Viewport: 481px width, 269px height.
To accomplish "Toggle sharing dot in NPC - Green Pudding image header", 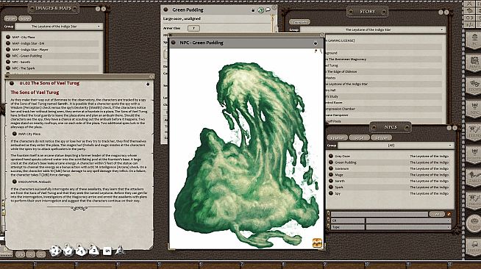I will pos(315,43).
